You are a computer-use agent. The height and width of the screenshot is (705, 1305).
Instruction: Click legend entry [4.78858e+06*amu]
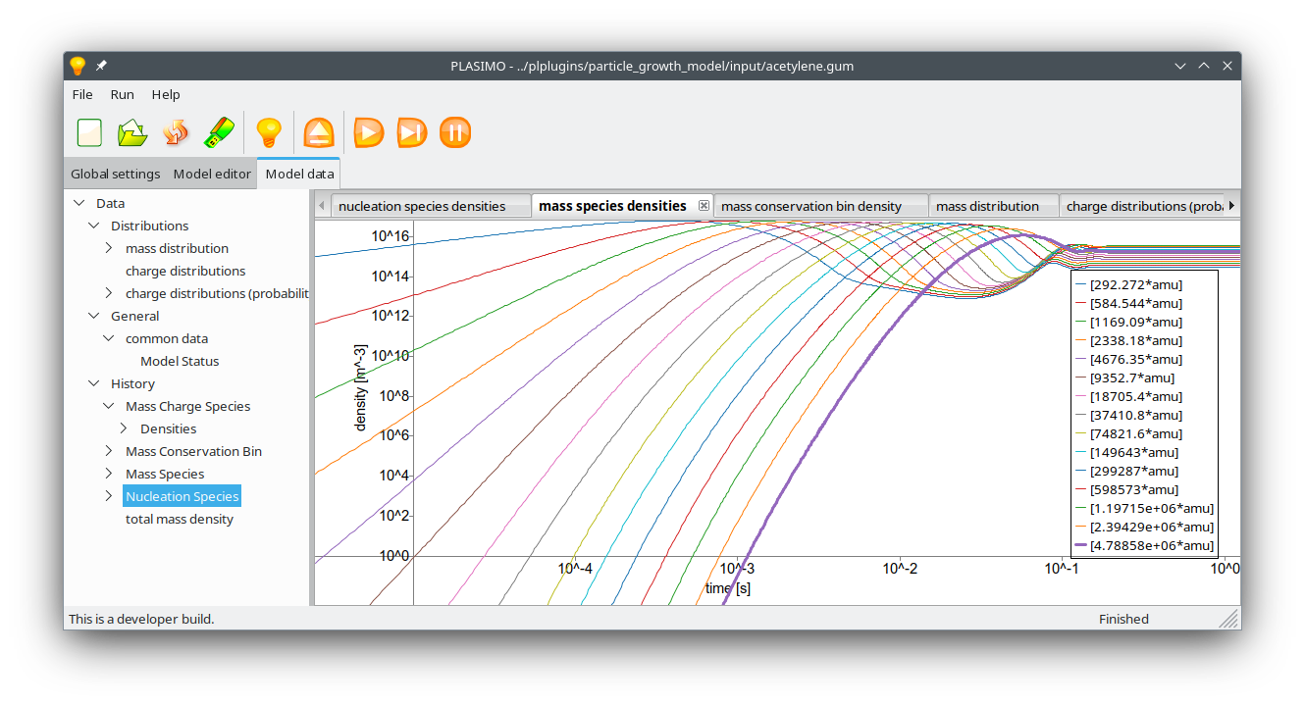pyautogui.click(x=1144, y=545)
